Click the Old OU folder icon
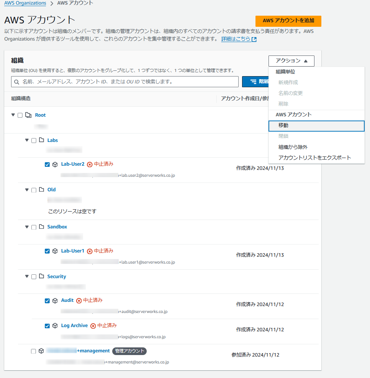 coord(41,189)
